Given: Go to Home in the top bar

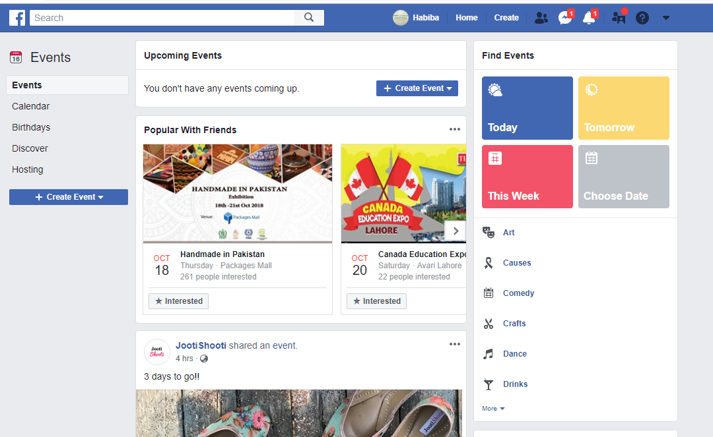Looking at the screenshot, I should [x=467, y=18].
